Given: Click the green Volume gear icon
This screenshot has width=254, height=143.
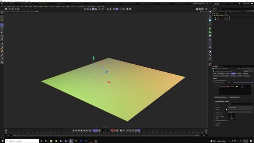Looking at the screenshot, I should (210, 36).
